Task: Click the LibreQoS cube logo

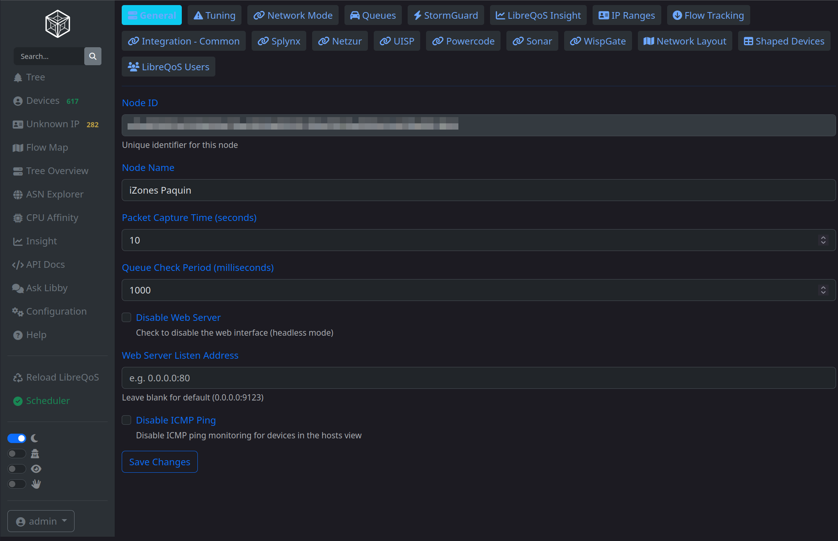Action: (58, 24)
